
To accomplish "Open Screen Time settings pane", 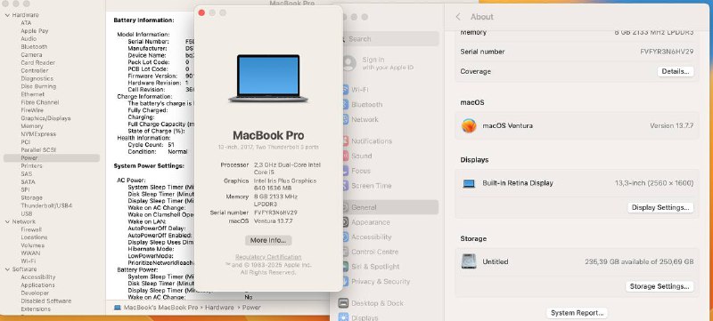I will click(x=372, y=186).
